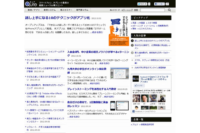Open list item starting センター dated 2012.09.20
The width and height of the screenshot is (200, 133).
45,62
